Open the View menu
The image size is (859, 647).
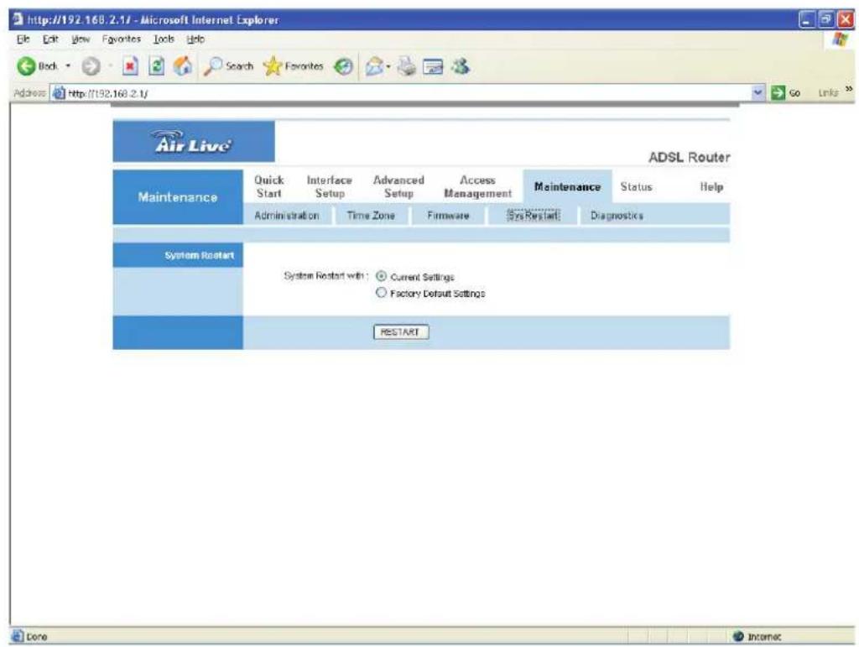[81, 39]
